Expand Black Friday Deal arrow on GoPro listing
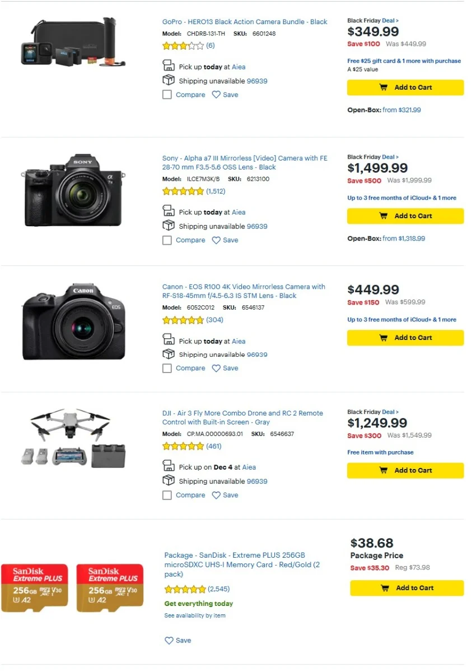The width and height of the screenshot is (476, 671). [x=390, y=20]
